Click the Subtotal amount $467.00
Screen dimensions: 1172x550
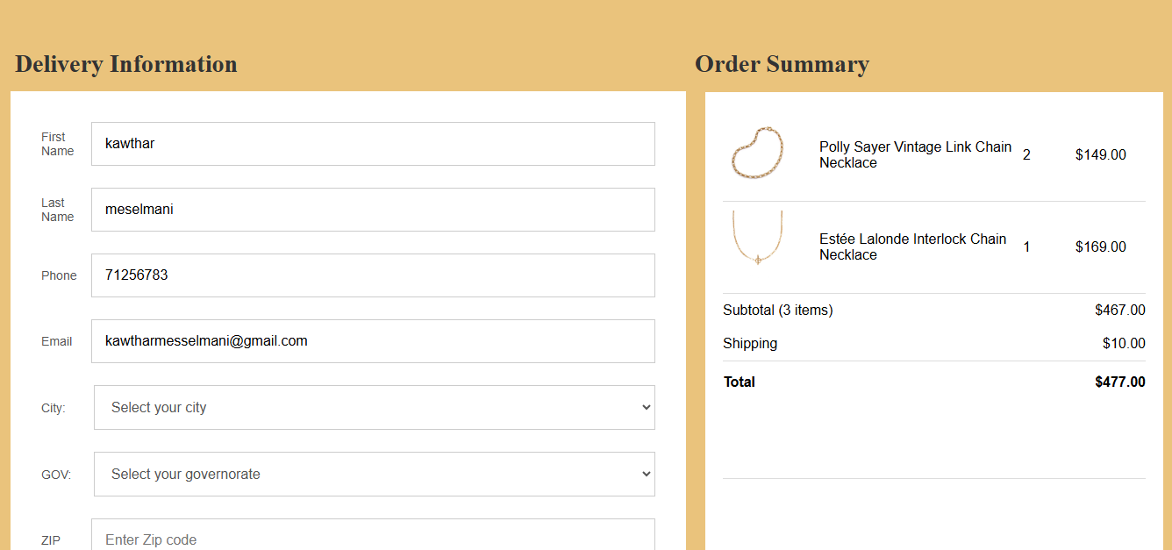1119,310
